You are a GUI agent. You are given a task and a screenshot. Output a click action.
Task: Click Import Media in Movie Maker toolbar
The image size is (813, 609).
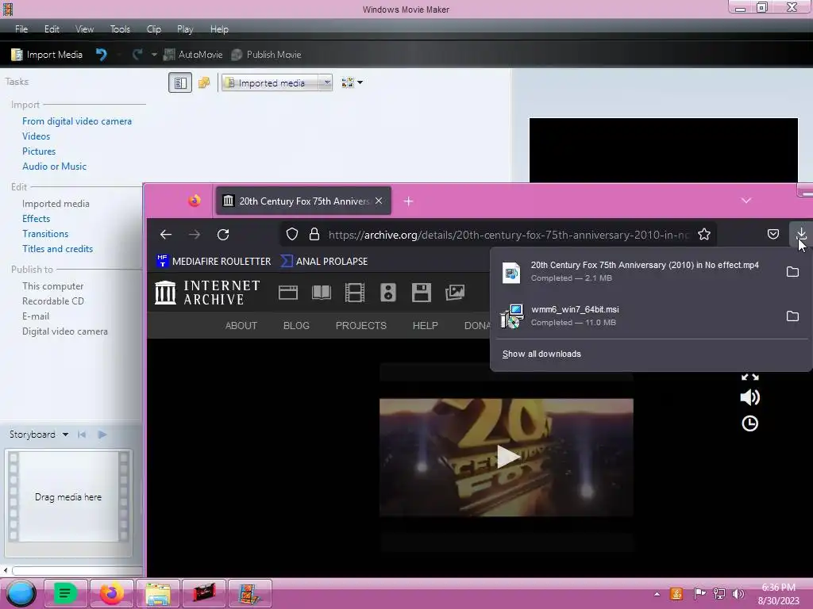coord(47,55)
